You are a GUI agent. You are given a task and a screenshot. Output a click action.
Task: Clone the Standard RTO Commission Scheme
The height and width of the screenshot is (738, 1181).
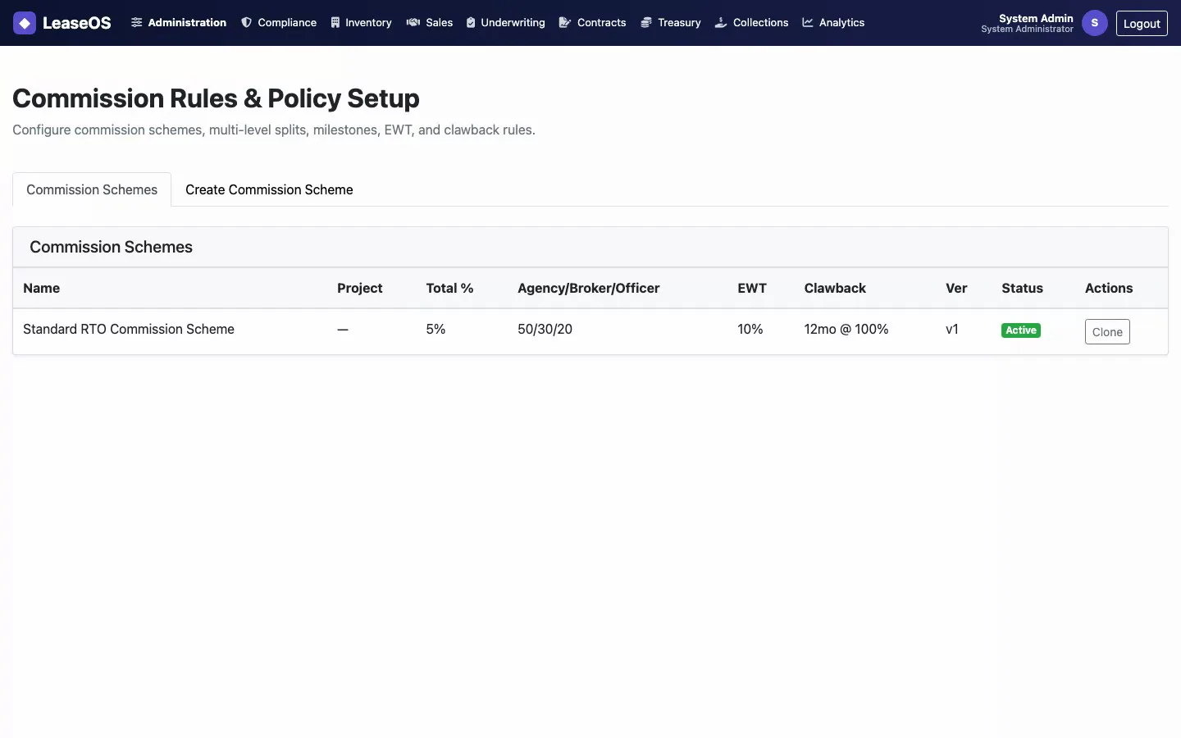click(1107, 331)
